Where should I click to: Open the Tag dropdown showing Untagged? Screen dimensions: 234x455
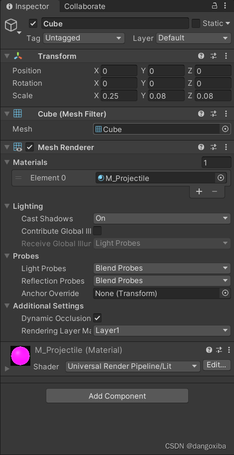click(84, 38)
